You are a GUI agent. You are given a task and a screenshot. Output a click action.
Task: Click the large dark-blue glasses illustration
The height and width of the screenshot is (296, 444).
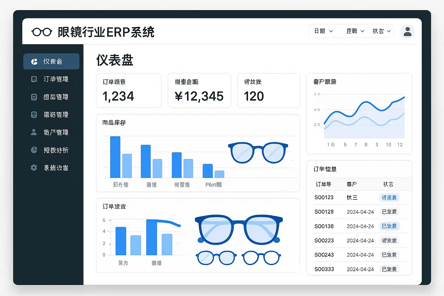pos(239,230)
